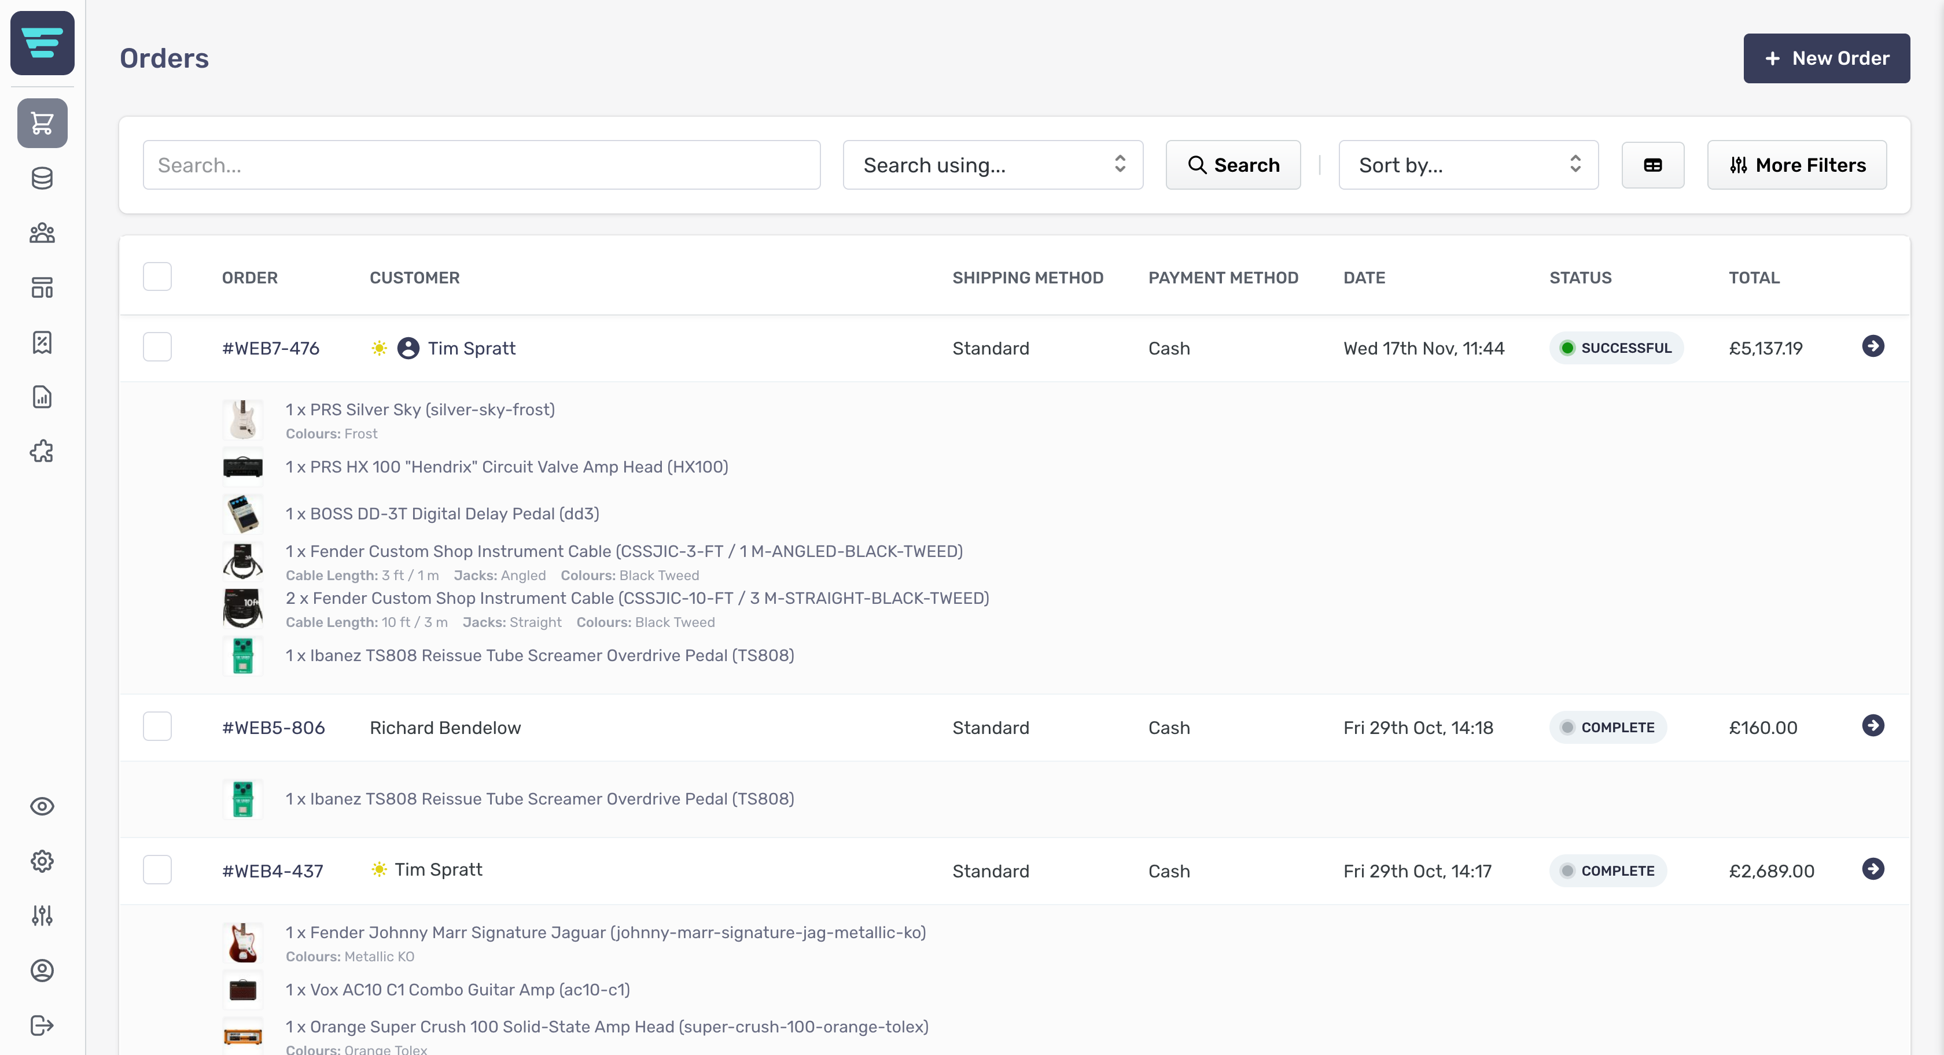Click the New Order button
Viewport: 1944px width, 1055px height.
(x=1827, y=58)
